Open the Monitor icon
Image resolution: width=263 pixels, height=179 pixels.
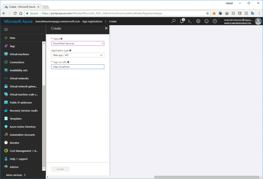[6, 143]
